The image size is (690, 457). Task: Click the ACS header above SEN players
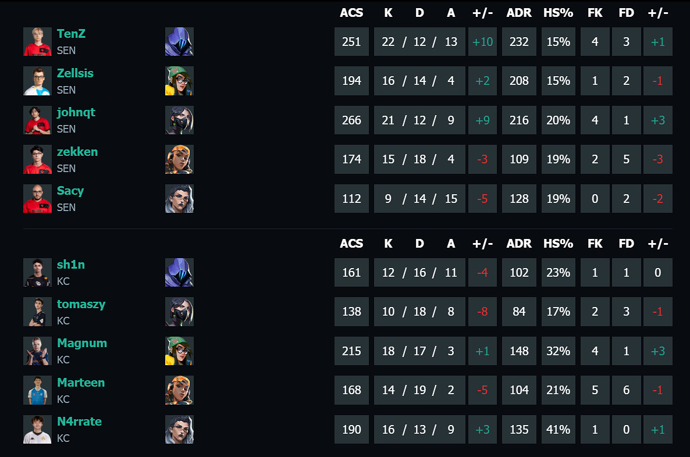(351, 13)
